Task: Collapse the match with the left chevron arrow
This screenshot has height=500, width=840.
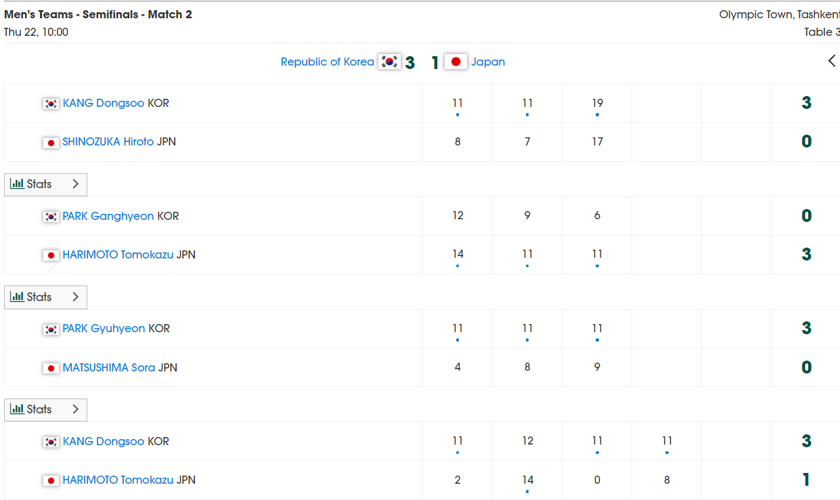Action: pyautogui.click(x=832, y=61)
